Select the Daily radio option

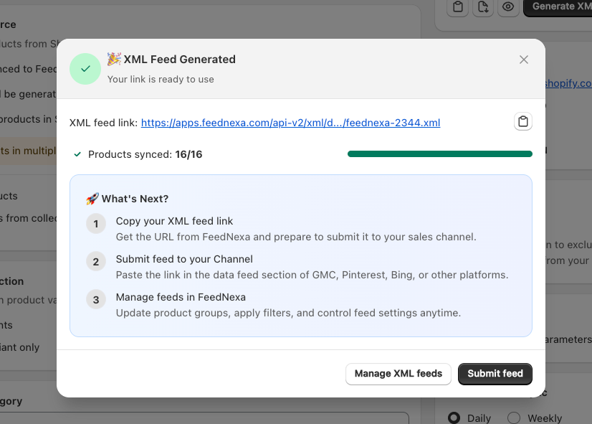click(454, 418)
